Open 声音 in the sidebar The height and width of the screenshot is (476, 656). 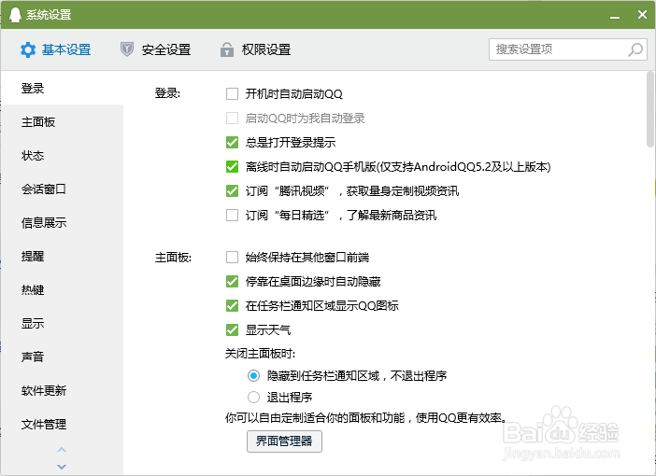(62, 357)
